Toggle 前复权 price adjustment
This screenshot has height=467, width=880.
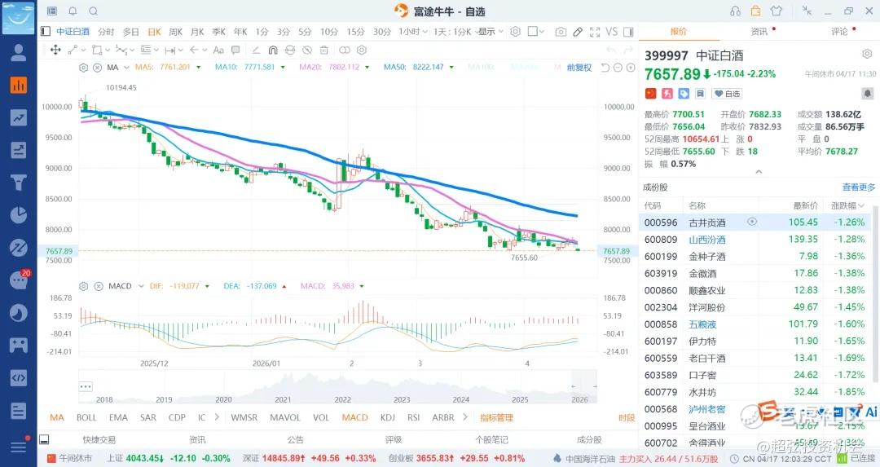pyautogui.click(x=579, y=68)
